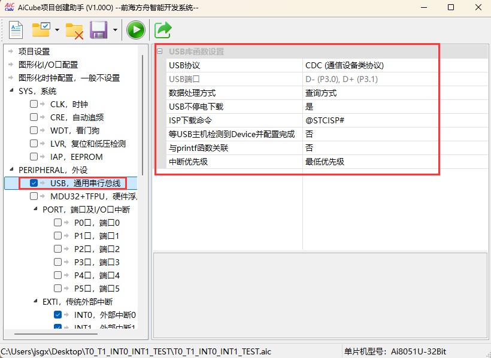This screenshot has height=358, width=491.
Task: Collapse the EXTI, 传统外部中断 node
Action: click(x=36, y=301)
